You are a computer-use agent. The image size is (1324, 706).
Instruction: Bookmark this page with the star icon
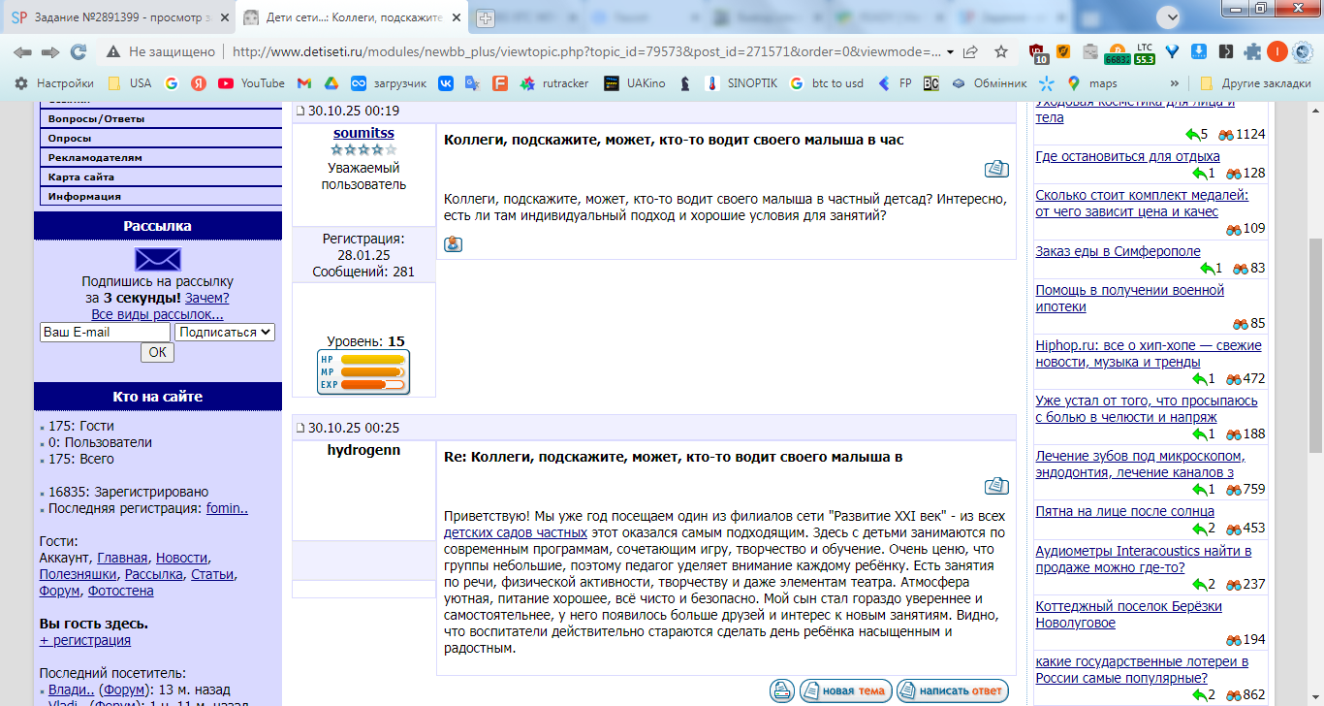[1001, 52]
